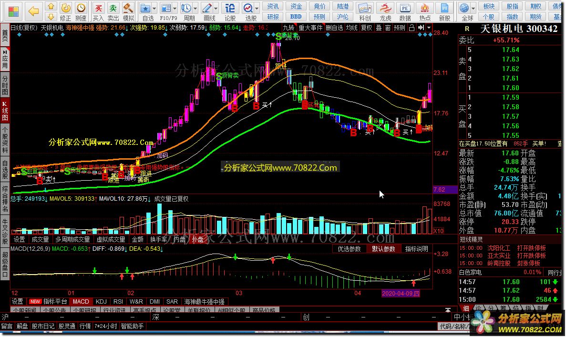Go back with the yellow left arrow

point(33,11)
